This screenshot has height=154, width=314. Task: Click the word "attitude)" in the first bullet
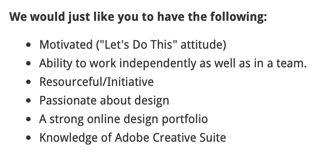[204, 45]
